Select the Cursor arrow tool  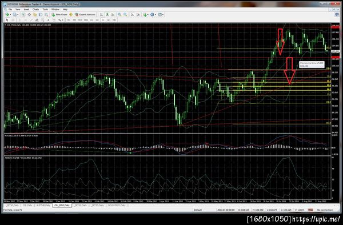7,20
